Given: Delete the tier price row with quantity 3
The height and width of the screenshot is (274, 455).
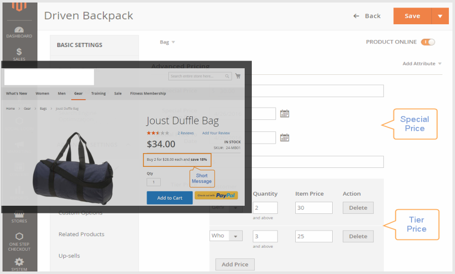Looking at the screenshot, I should coord(358,236).
